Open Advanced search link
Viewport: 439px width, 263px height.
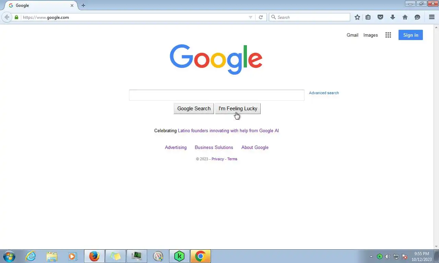click(x=324, y=93)
